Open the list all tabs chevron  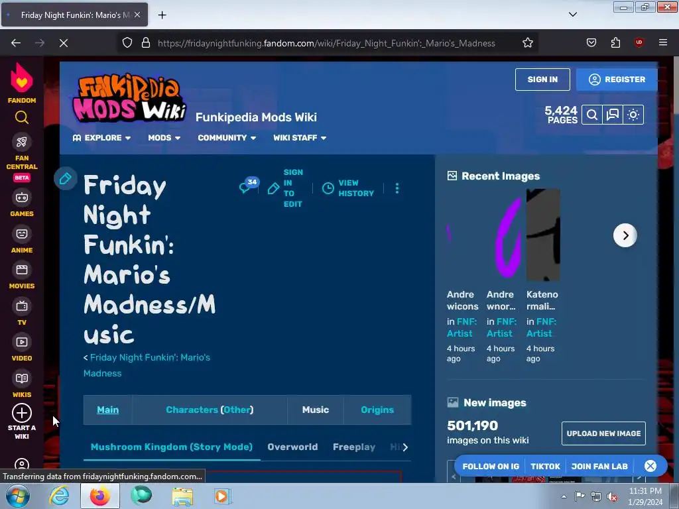click(x=572, y=15)
